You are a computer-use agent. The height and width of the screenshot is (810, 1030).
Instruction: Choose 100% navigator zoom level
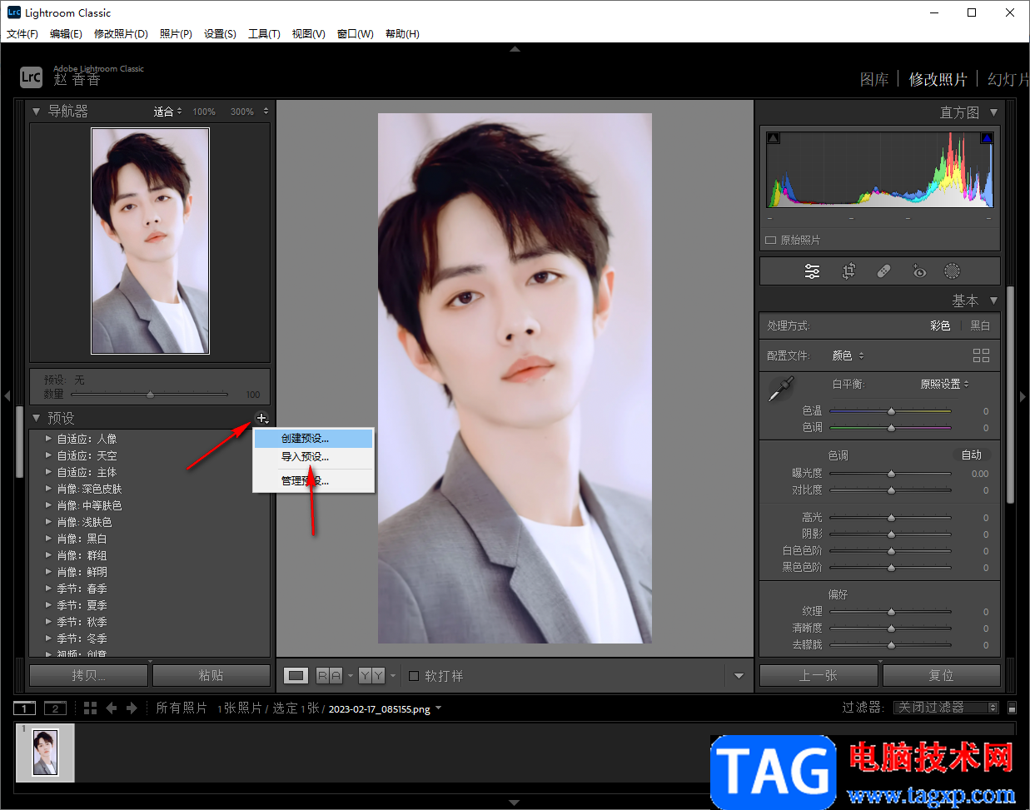(x=204, y=112)
